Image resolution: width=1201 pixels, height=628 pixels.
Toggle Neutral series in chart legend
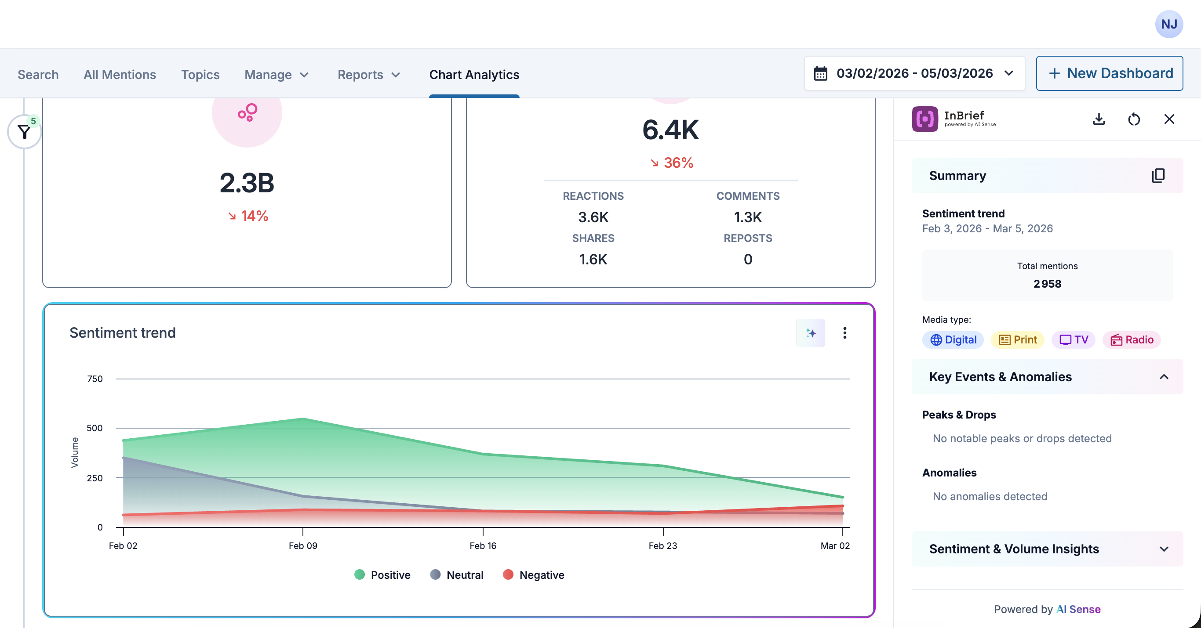456,574
